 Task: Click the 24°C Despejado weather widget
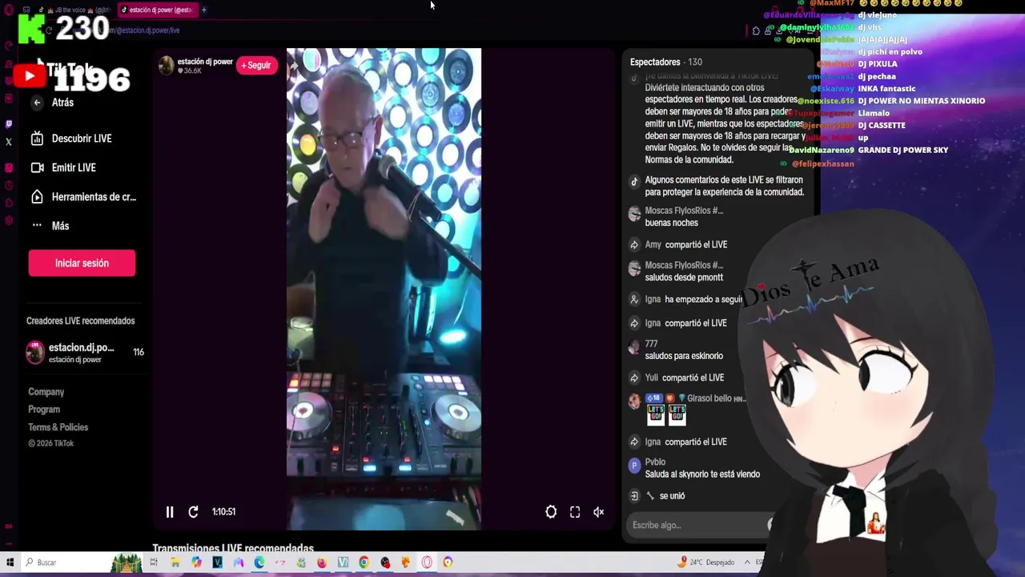[x=707, y=563]
